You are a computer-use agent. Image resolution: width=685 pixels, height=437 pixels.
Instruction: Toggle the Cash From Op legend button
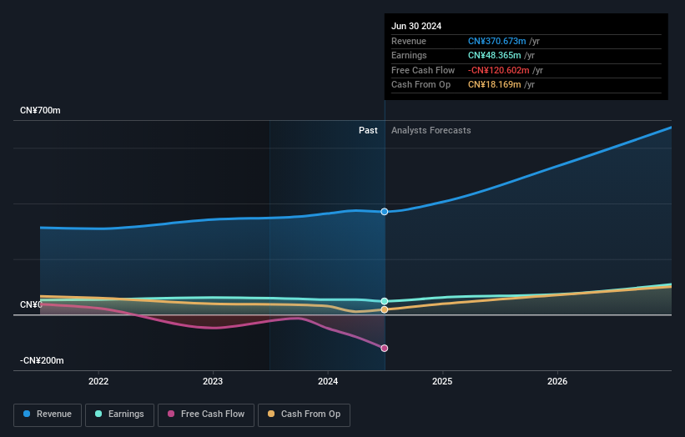(304, 414)
